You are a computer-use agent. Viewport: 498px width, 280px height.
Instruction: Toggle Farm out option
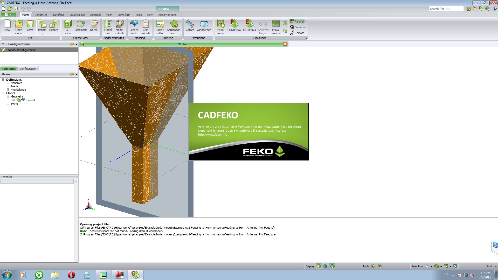pos(297,27)
